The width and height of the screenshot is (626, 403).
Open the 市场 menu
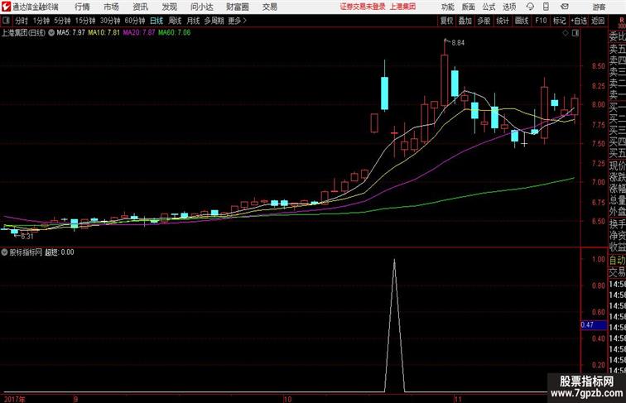pos(112,7)
